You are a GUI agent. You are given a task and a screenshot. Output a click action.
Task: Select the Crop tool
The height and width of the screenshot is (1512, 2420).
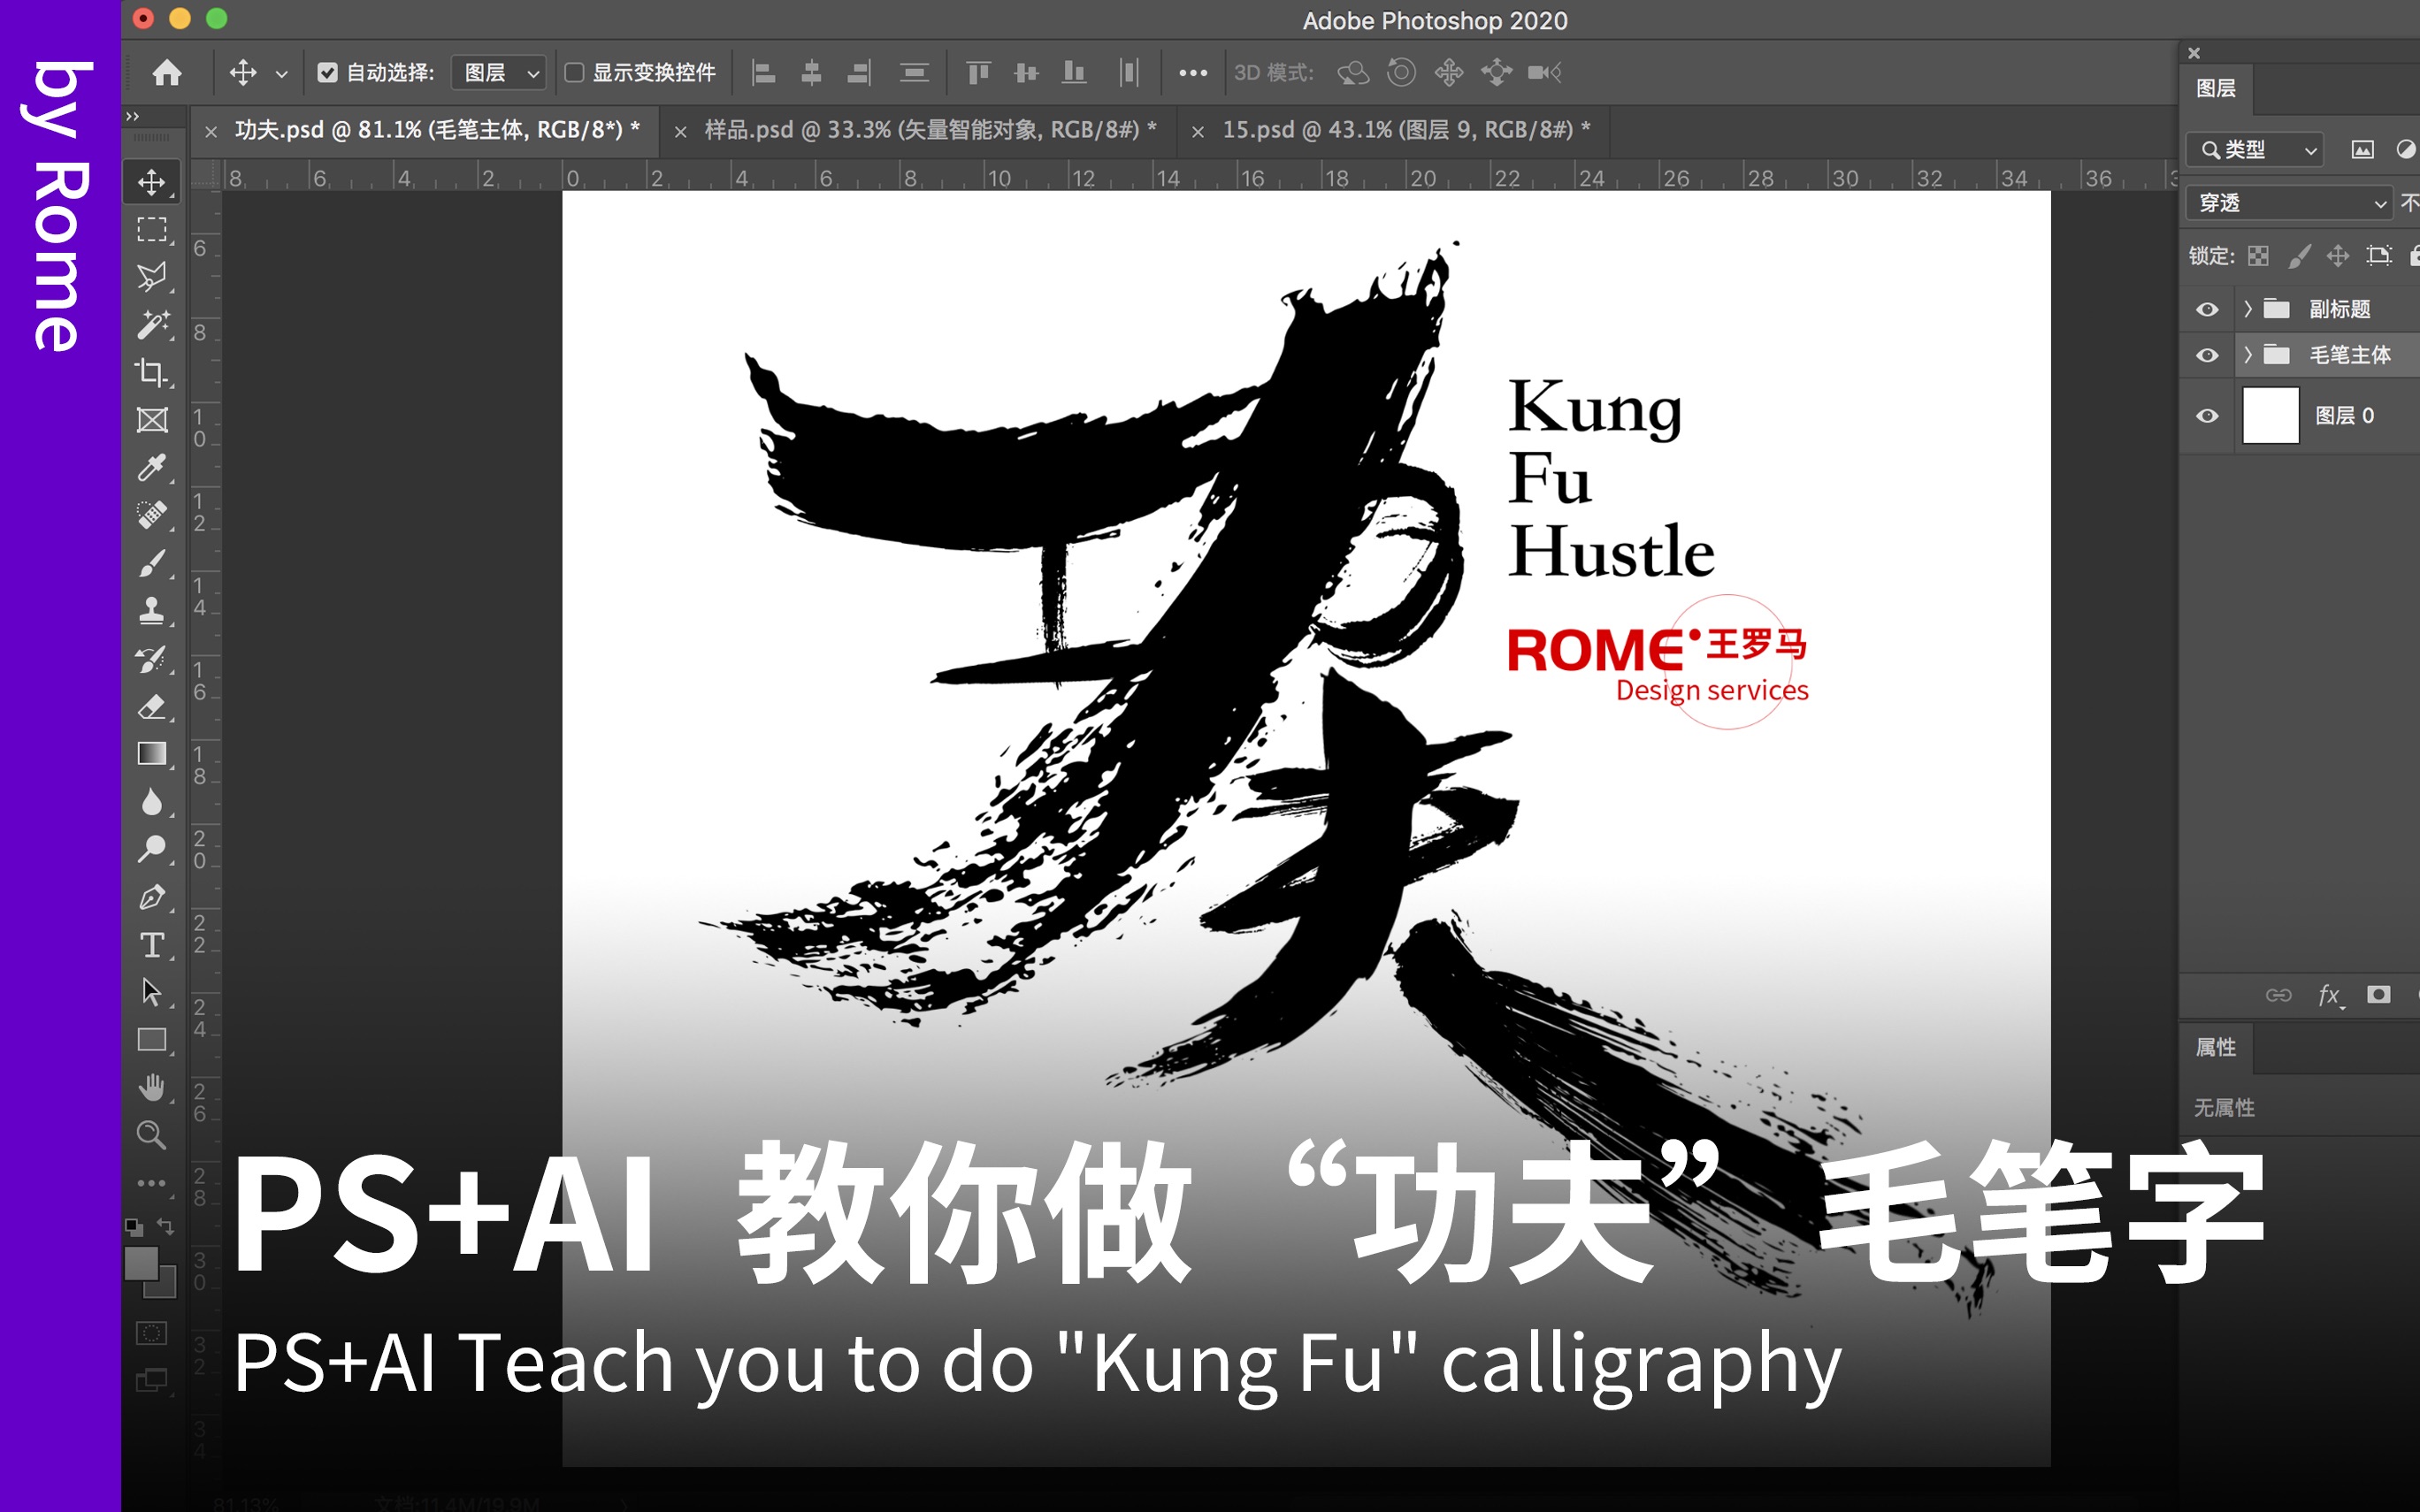[152, 372]
